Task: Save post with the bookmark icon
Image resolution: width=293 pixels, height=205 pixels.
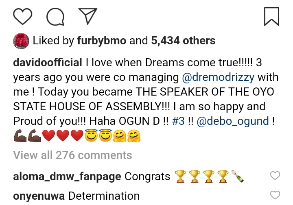Action: 271,16
